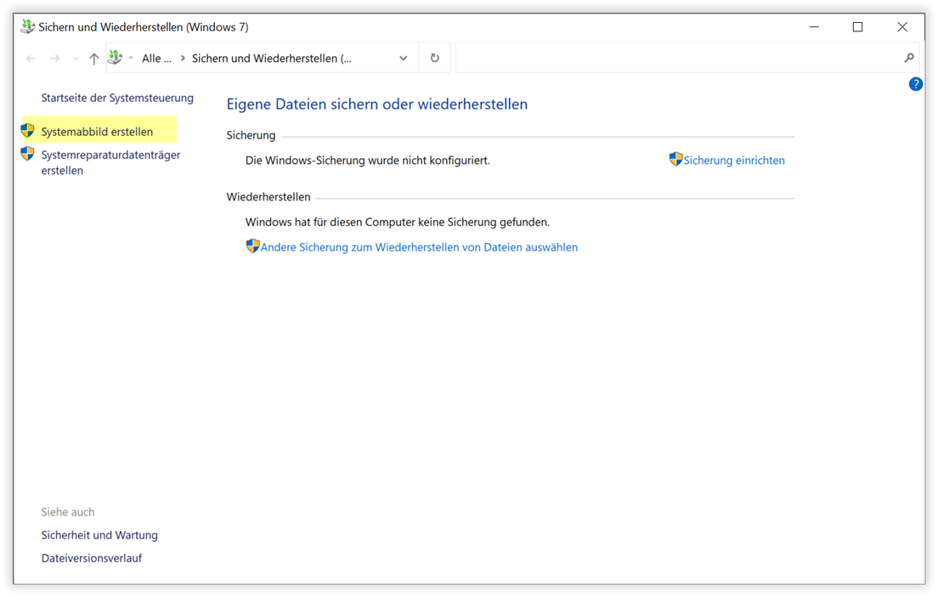Select 'Alle ...' breadcrumb segment
The height and width of the screenshot is (597, 938).
[156, 58]
